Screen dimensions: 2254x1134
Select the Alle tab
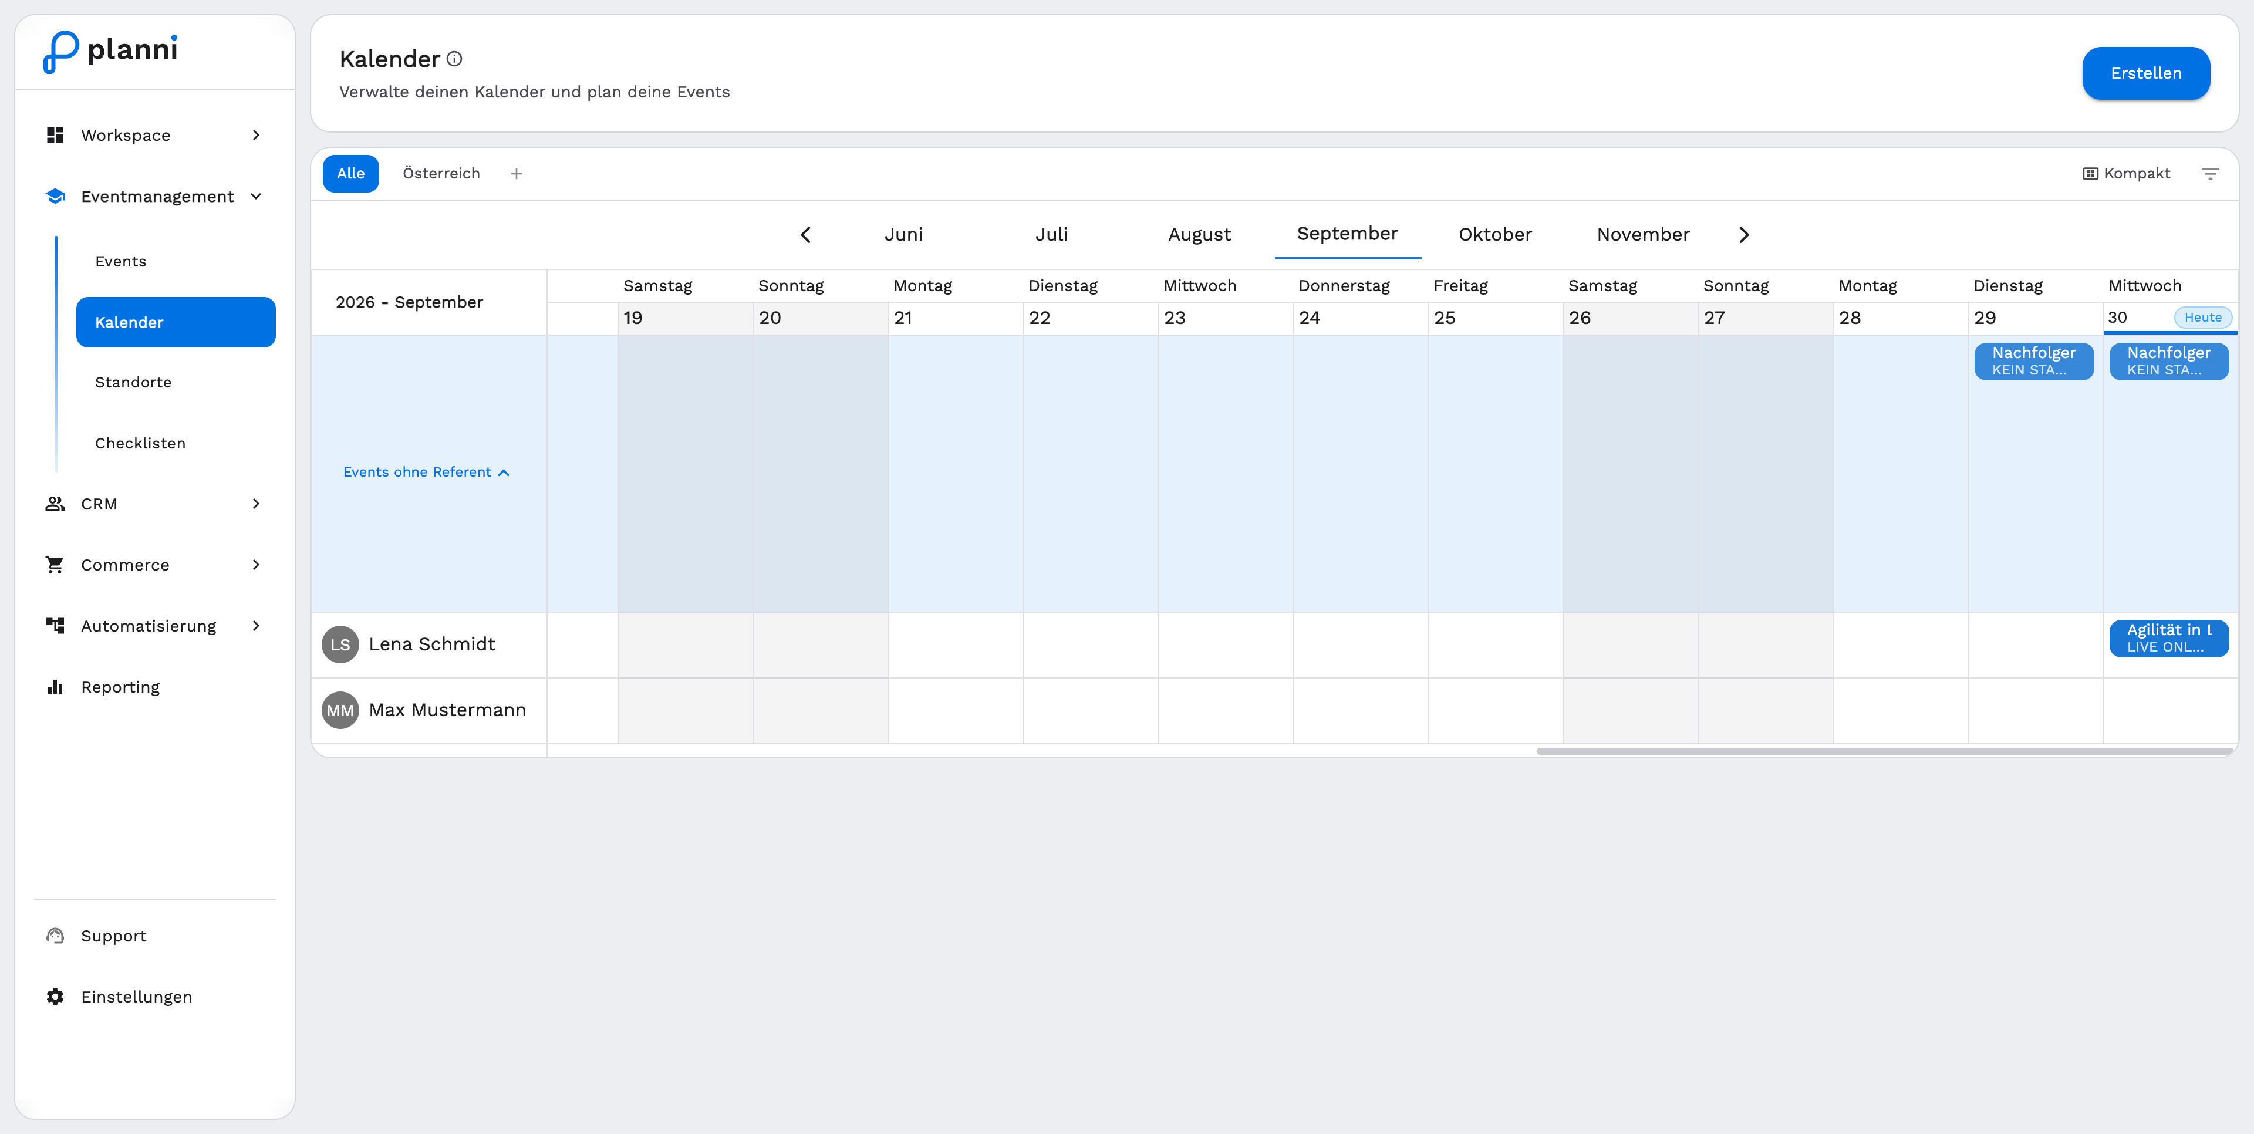[351, 173]
